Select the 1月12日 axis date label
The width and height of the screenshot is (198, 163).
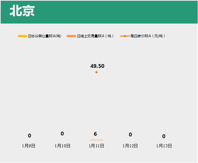click(x=130, y=146)
